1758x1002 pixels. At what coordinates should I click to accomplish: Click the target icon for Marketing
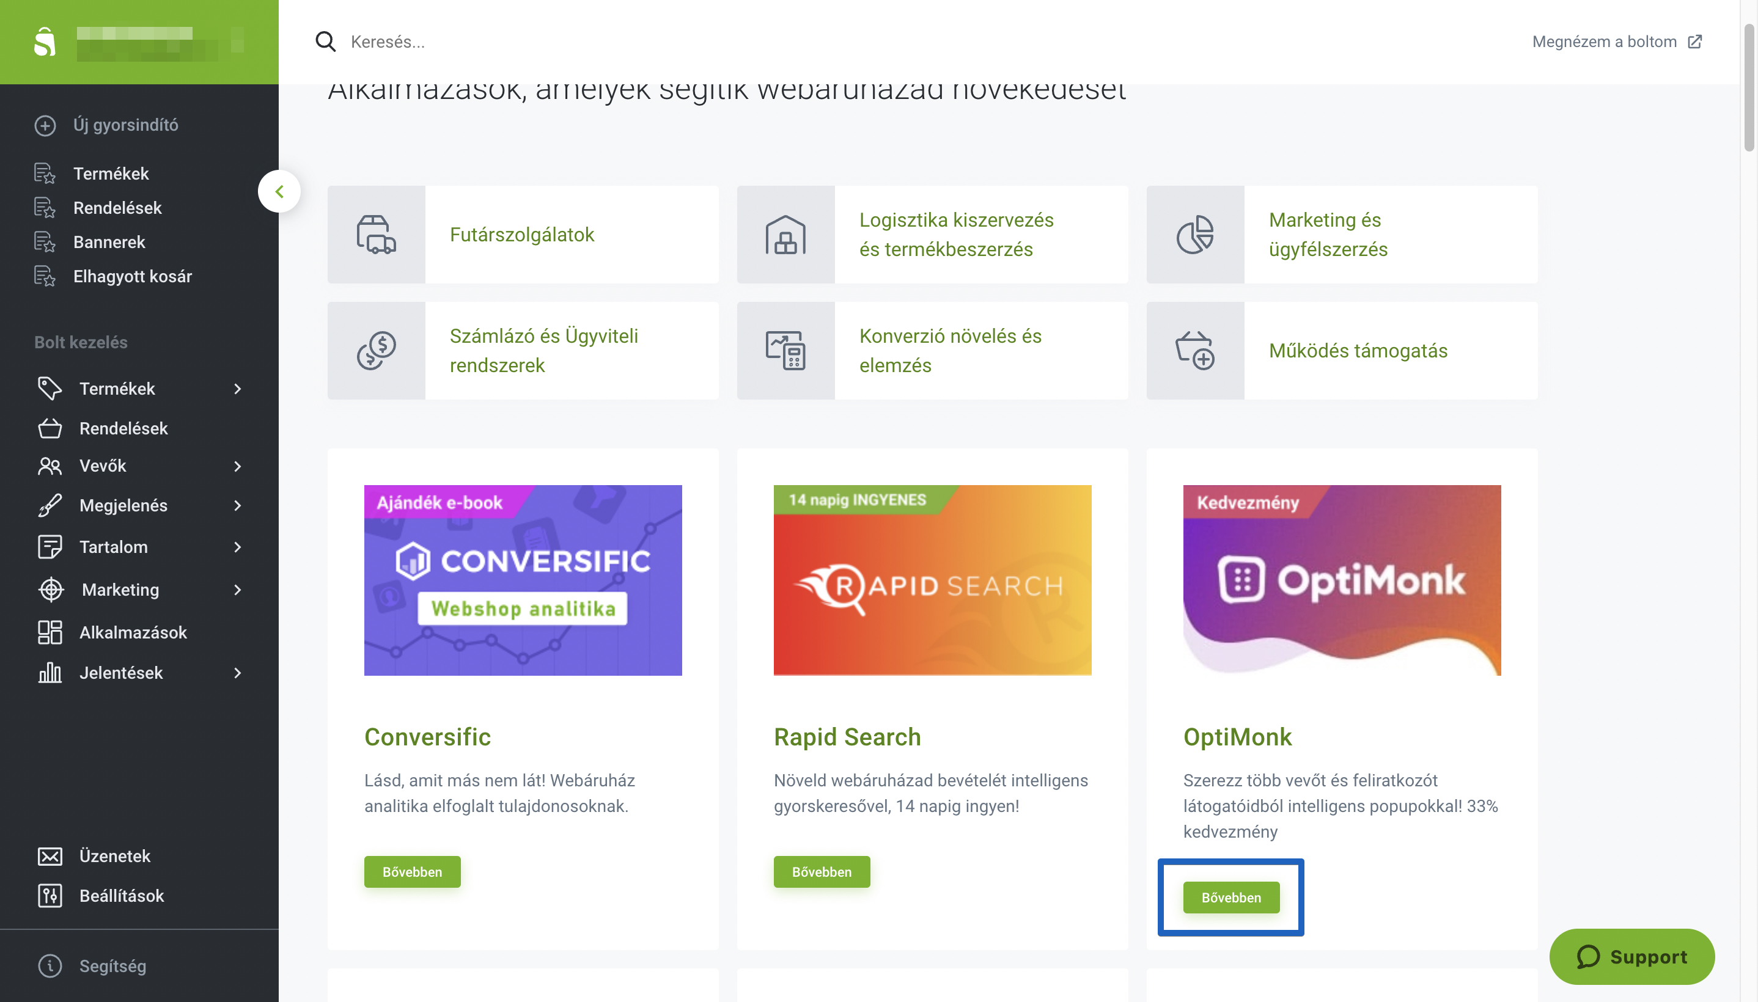[x=51, y=590]
